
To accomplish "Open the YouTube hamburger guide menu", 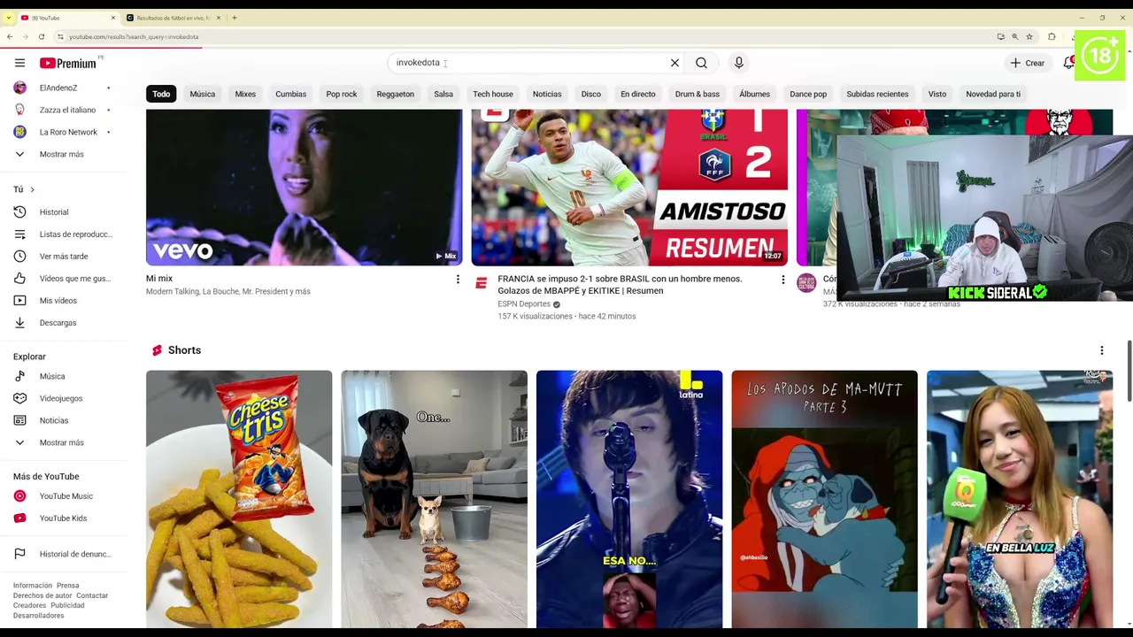I will tap(19, 63).
